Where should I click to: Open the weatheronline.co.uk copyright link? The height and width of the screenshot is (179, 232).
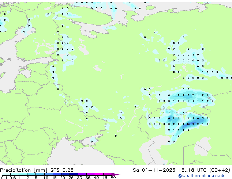click(201, 176)
